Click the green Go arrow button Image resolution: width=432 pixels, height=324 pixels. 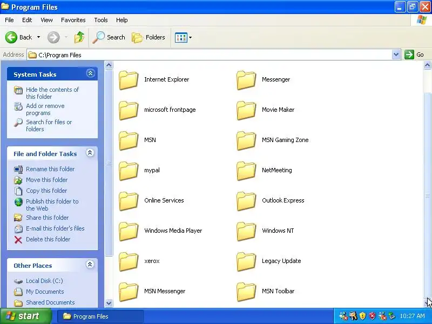point(409,55)
